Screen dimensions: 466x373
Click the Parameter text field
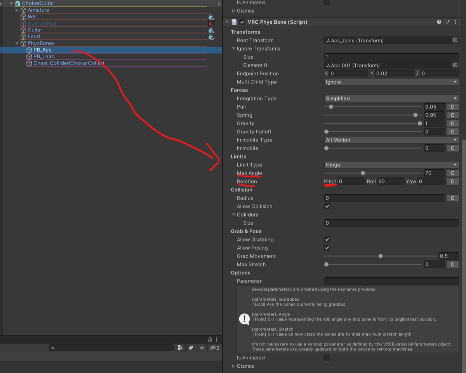tap(391, 281)
